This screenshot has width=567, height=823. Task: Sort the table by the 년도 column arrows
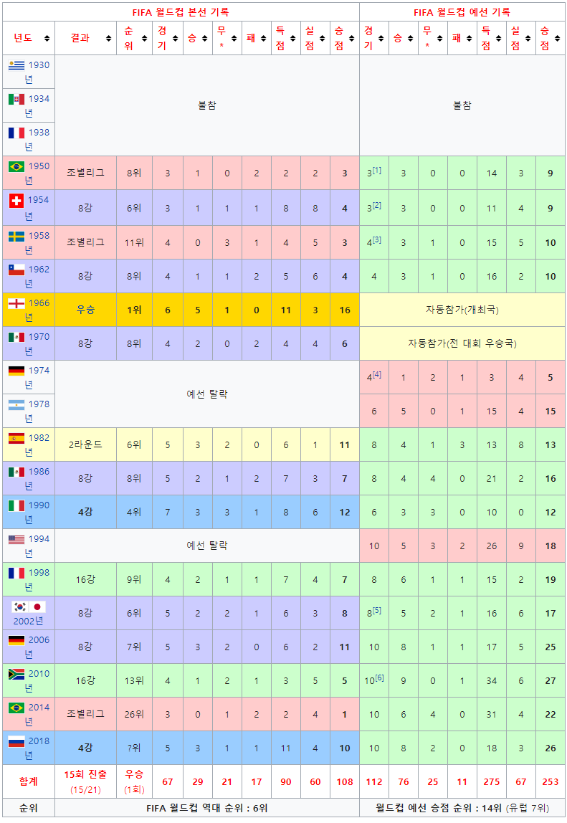click(x=47, y=38)
